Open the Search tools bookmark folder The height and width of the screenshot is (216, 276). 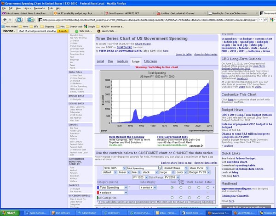[x=74, y=27]
